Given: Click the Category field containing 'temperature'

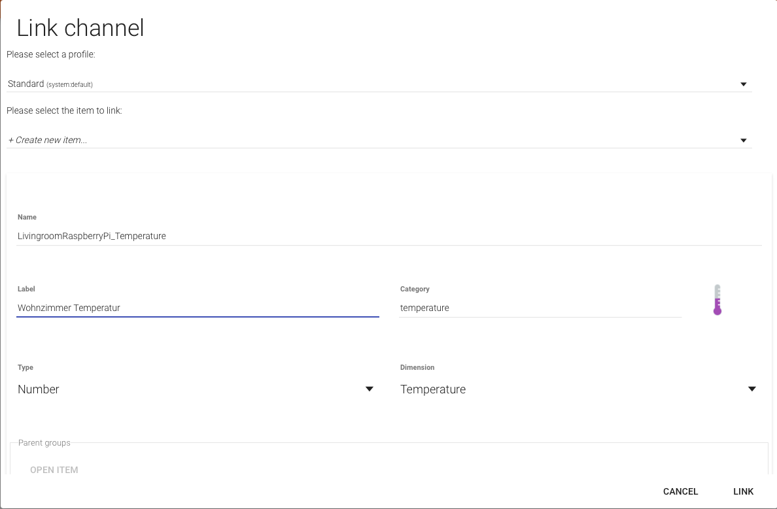Looking at the screenshot, I should (540, 308).
